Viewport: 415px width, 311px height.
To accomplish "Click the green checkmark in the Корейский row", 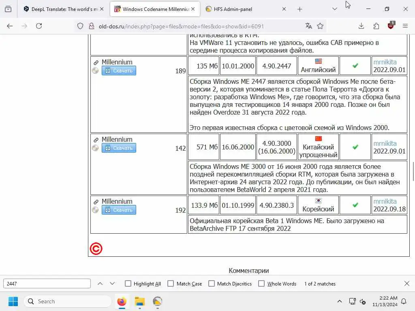I will pos(355,205).
